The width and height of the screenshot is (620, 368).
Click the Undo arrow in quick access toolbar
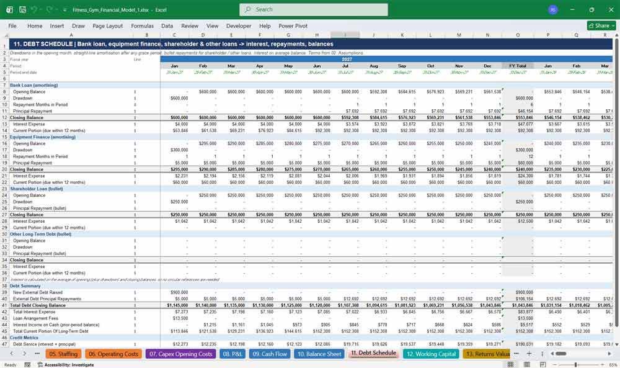(34, 9)
